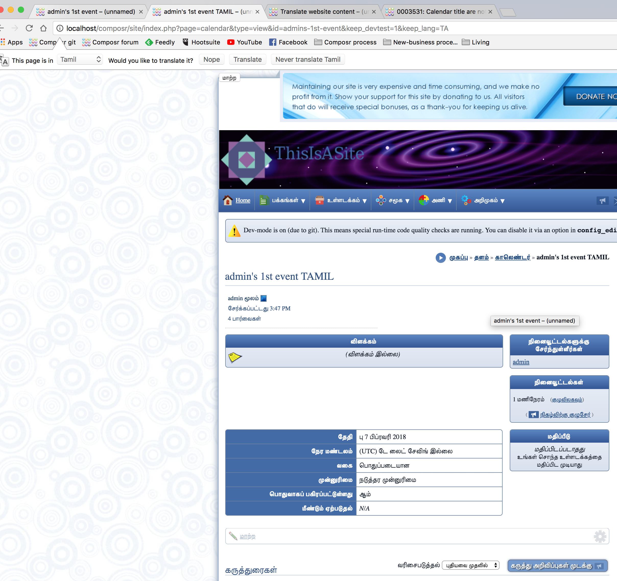Click the megaphone icon in navigation bar
This screenshot has height=581, width=617.
click(602, 201)
